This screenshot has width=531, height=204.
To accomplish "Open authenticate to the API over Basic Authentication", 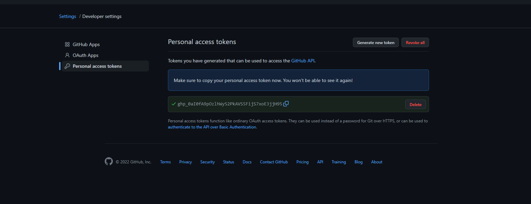I will 212,127.
